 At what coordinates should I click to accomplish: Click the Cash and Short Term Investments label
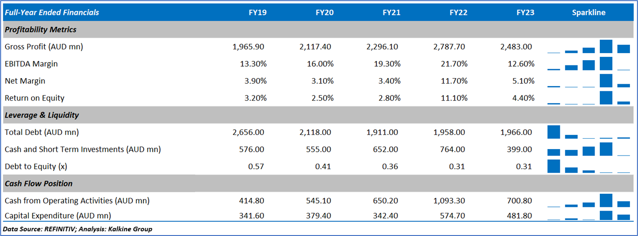point(82,149)
